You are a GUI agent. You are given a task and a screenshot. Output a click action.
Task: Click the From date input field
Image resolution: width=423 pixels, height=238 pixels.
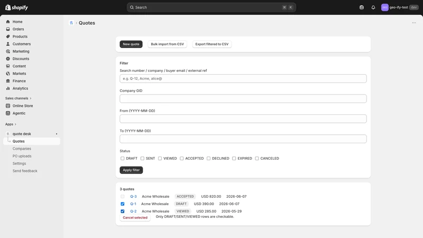point(243,118)
